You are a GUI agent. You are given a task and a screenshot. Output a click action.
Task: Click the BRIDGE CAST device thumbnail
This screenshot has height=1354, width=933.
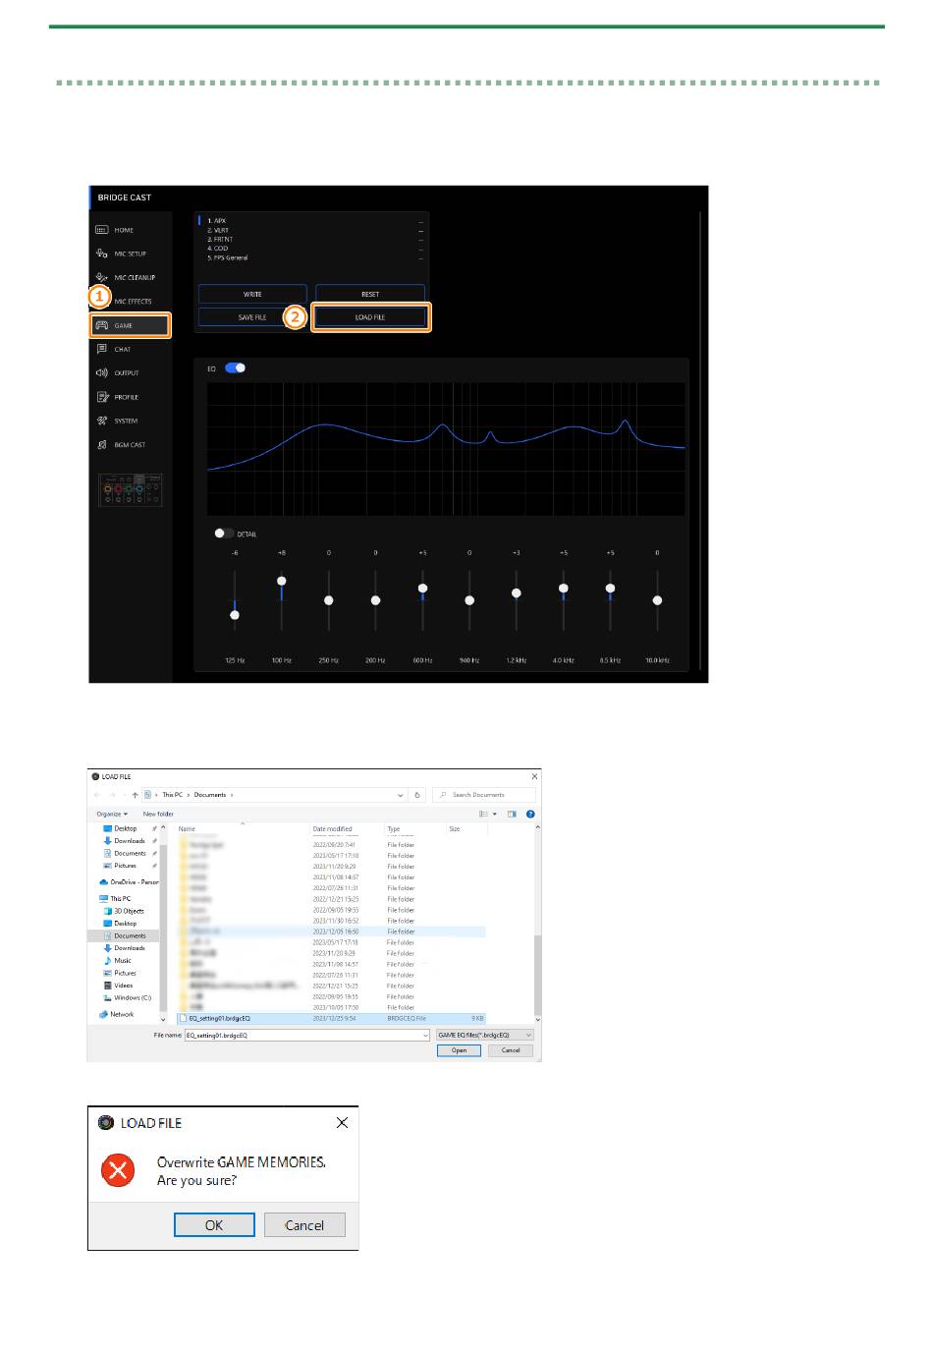point(131,489)
